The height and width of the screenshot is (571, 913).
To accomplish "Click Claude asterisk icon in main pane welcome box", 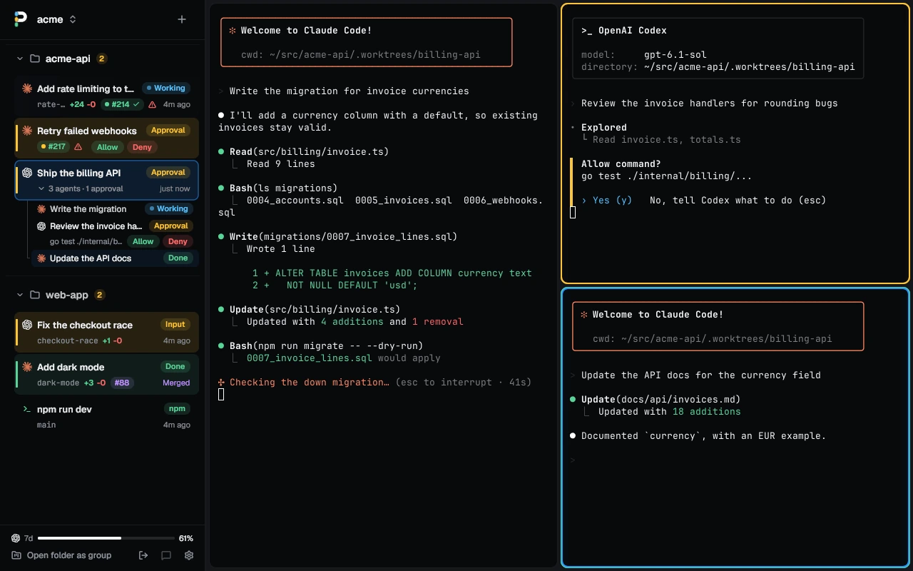I will point(233,31).
